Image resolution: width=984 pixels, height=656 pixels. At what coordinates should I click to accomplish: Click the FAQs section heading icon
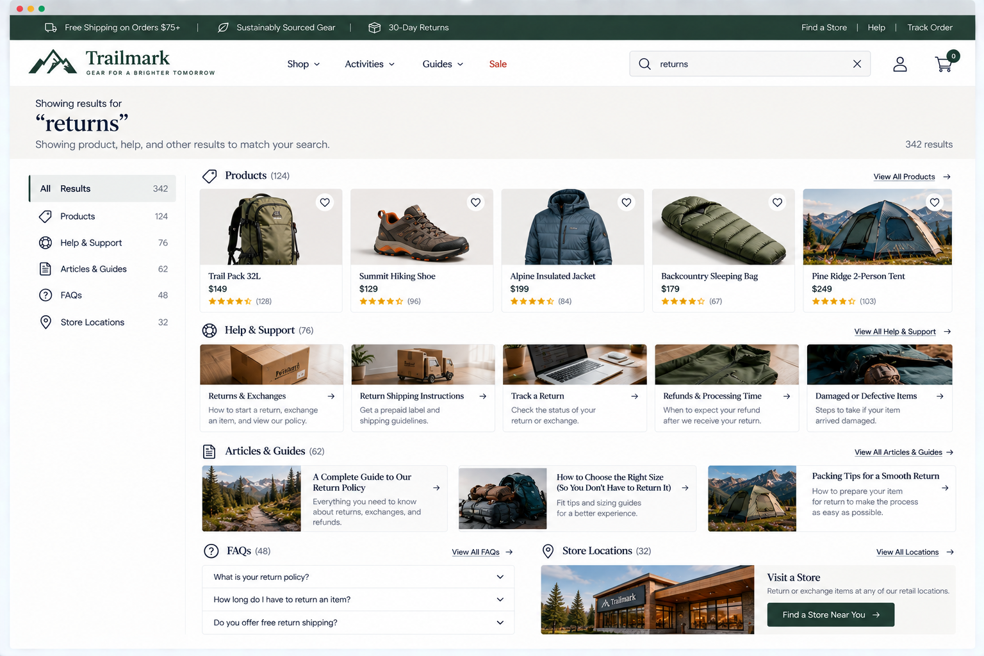click(x=211, y=551)
